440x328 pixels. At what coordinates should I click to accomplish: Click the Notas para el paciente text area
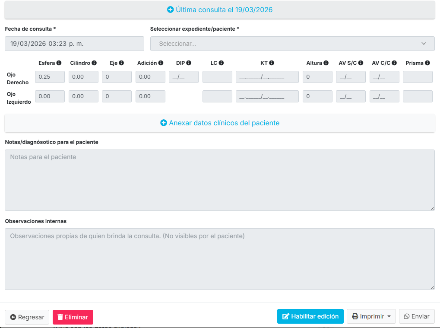[220, 180]
